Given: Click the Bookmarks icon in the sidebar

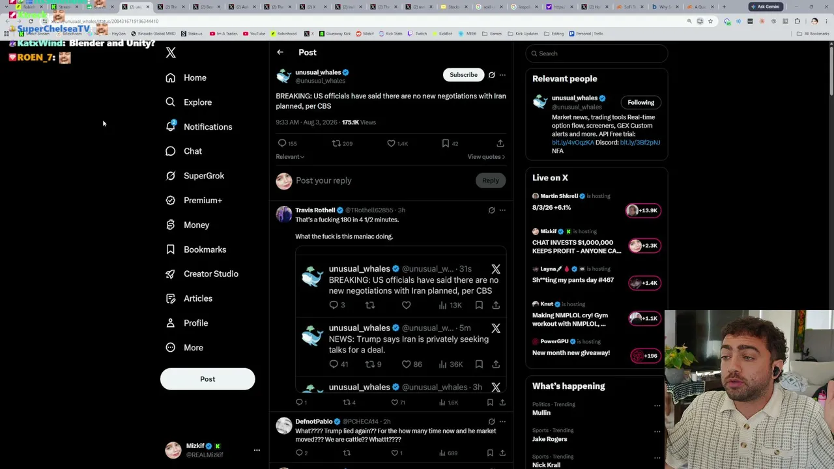Looking at the screenshot, I should point(171,249).
